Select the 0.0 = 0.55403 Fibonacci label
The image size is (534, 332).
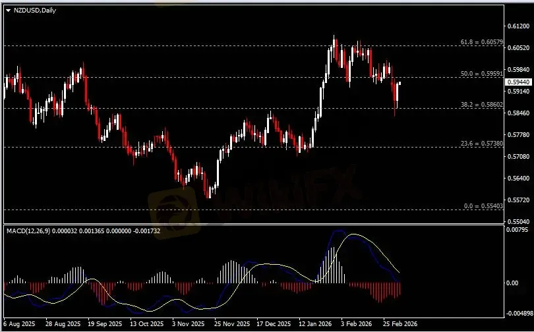click(483, 206)
